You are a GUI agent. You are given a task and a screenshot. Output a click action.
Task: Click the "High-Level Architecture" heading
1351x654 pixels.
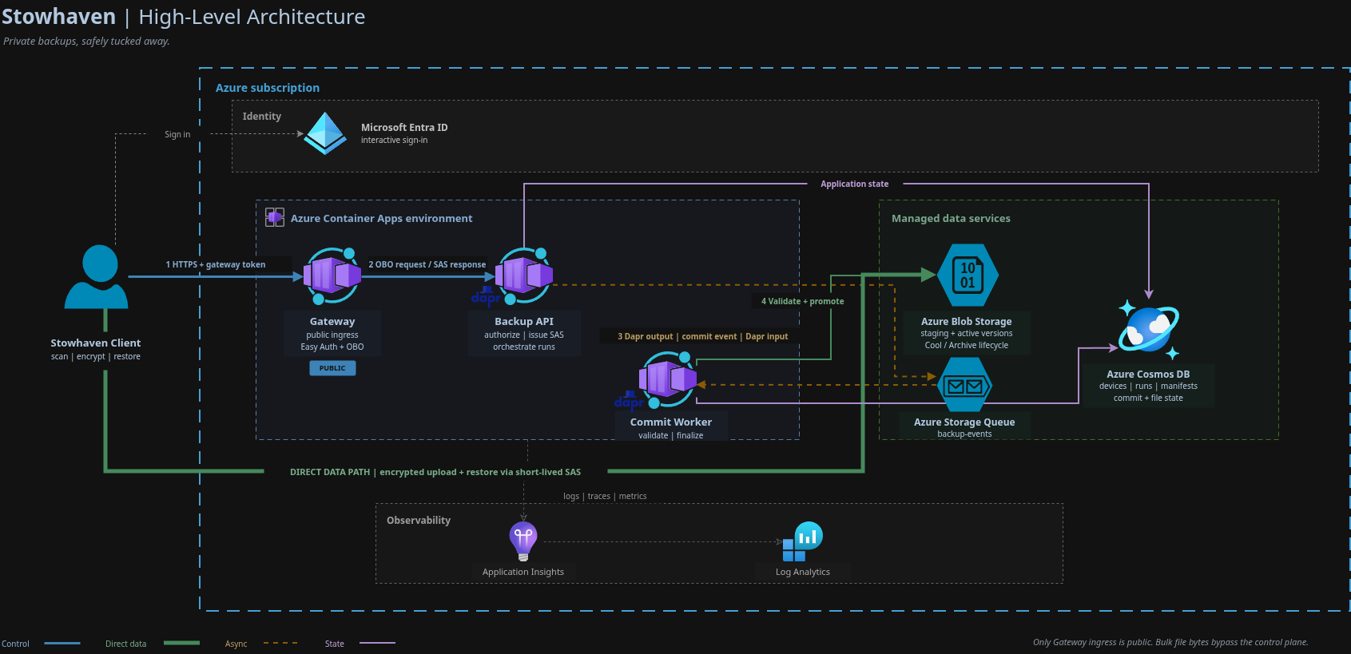(x=252, y=17)
